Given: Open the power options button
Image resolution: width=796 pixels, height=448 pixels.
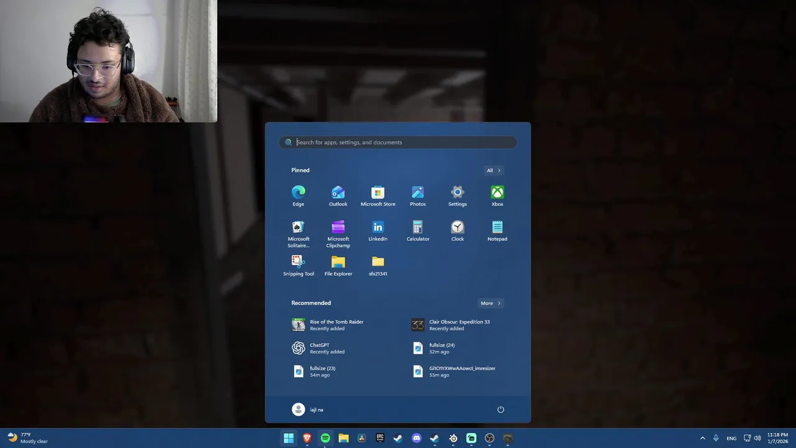Looking at the screenshot, I should tap(501, 409).
